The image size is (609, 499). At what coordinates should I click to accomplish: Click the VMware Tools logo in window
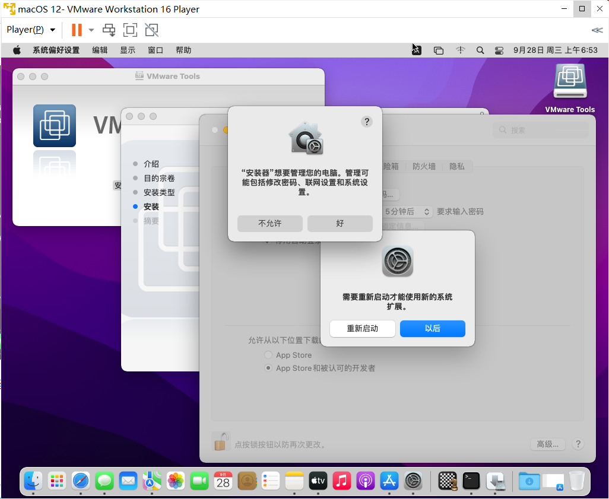(55, 126)
